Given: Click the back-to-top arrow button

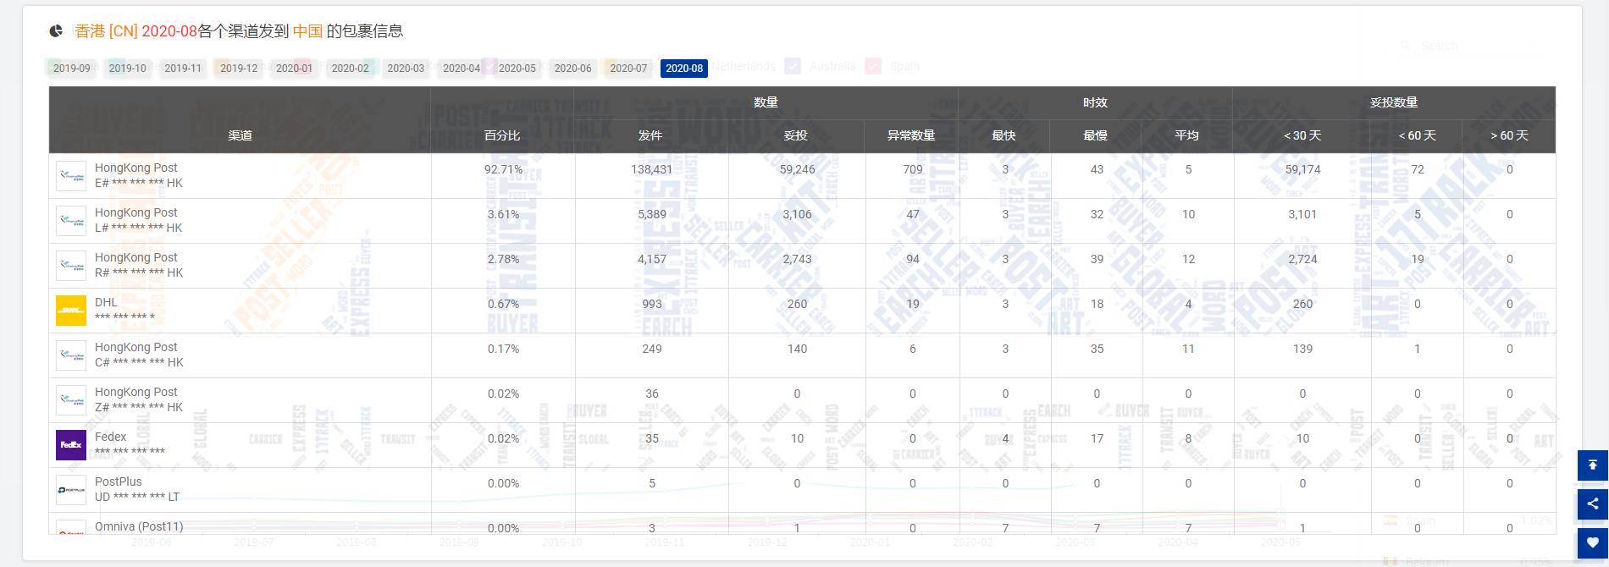Looking at the screenshot, I should (1593, 465).
